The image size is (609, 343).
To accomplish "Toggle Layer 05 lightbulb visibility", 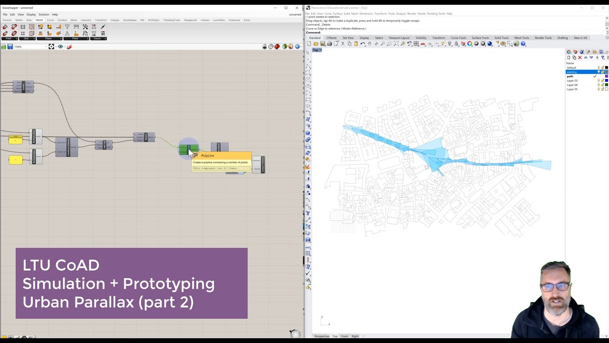I will (599, 89).
